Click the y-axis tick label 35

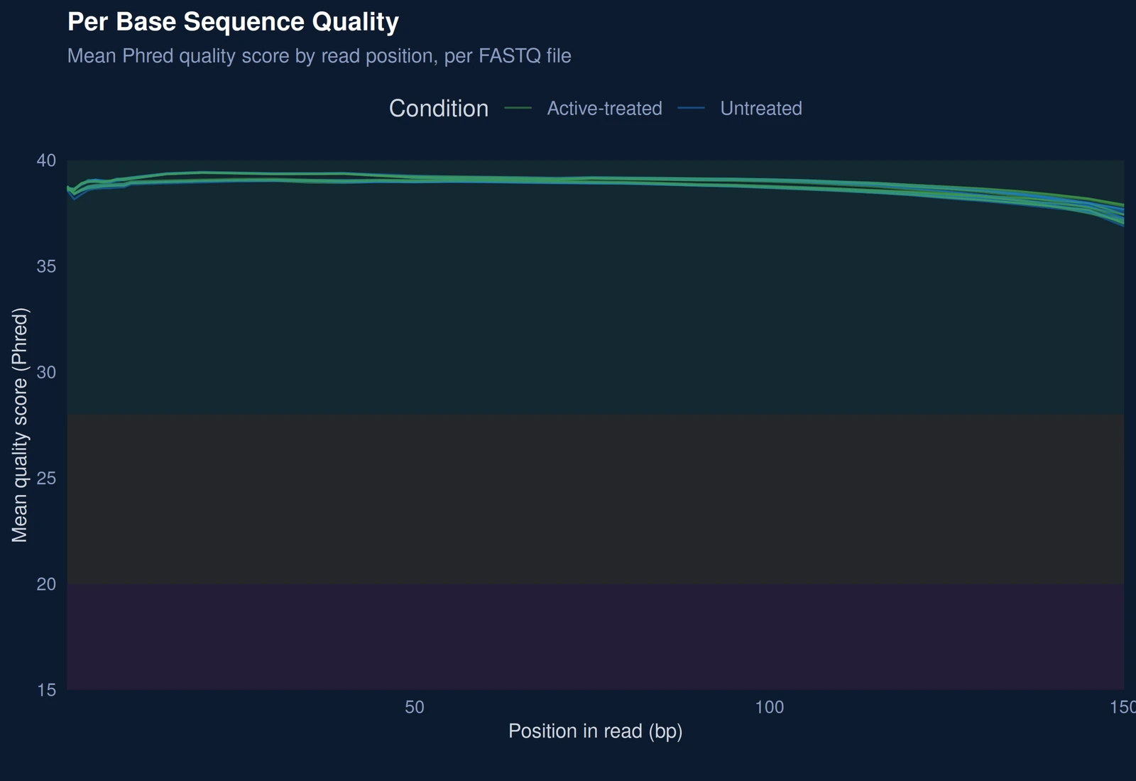tap(46, 266)
